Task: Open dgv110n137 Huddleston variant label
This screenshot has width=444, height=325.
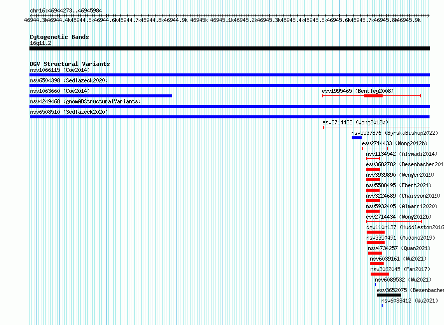Action: (x=405, y=227)
